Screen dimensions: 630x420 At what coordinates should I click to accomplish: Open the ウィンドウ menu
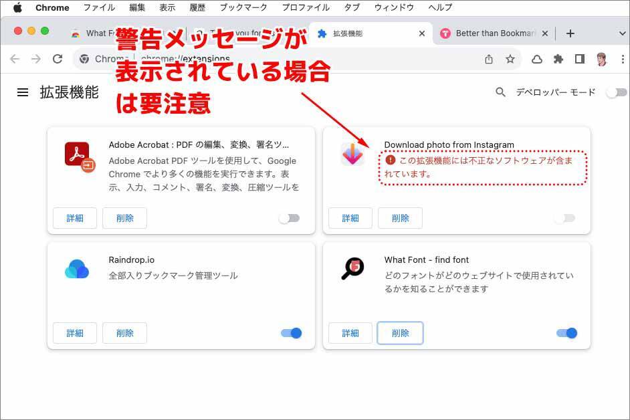tap(394, 7)
